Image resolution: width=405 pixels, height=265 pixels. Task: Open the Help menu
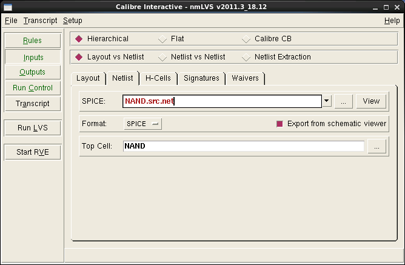pos(392,21)
